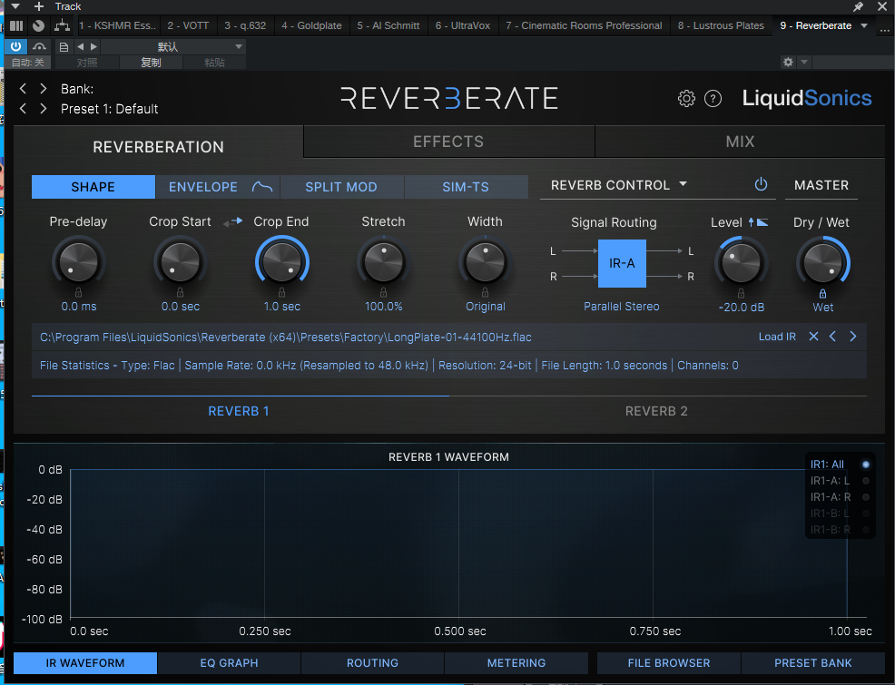Toggle the Dry/Wet lock icon

(x=822, y=294)
